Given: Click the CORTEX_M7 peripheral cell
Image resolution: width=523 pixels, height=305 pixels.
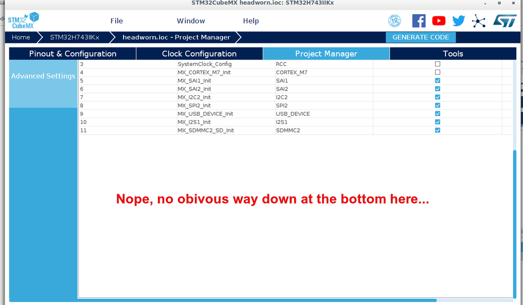Looking at the screenshot, I should 324,72.
